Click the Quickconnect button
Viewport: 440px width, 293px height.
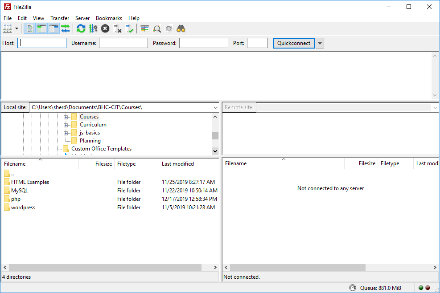pyautogui.click(x=294, y=43)
